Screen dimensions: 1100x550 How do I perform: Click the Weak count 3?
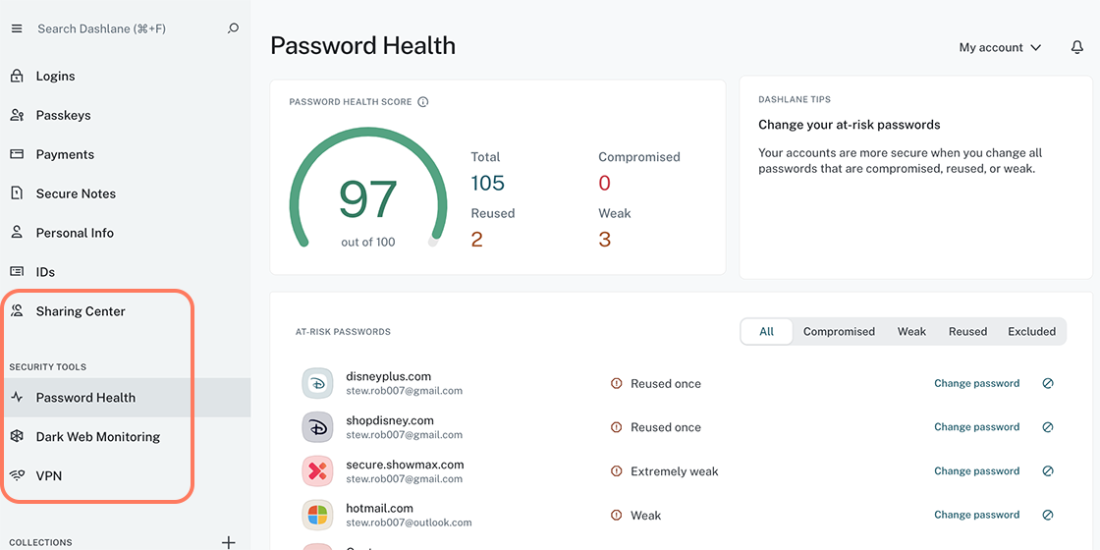coord(605,240)
